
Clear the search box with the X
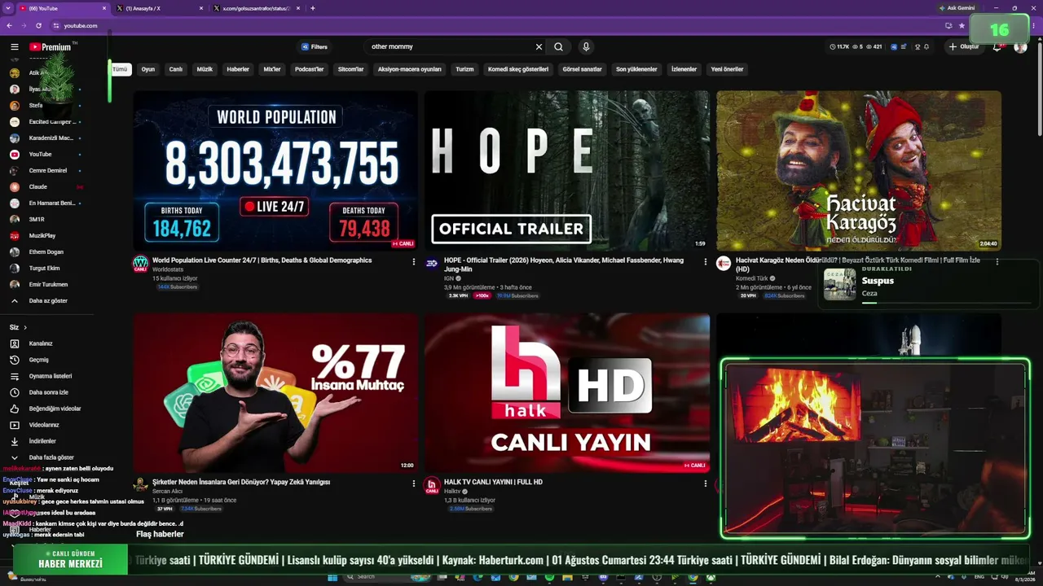(539, 47)
